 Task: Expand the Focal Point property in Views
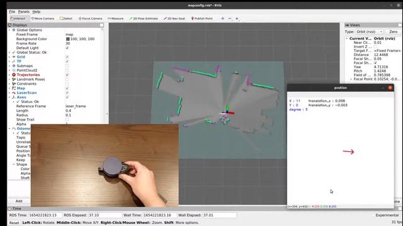pyautogui.click(x=351, y=79)
